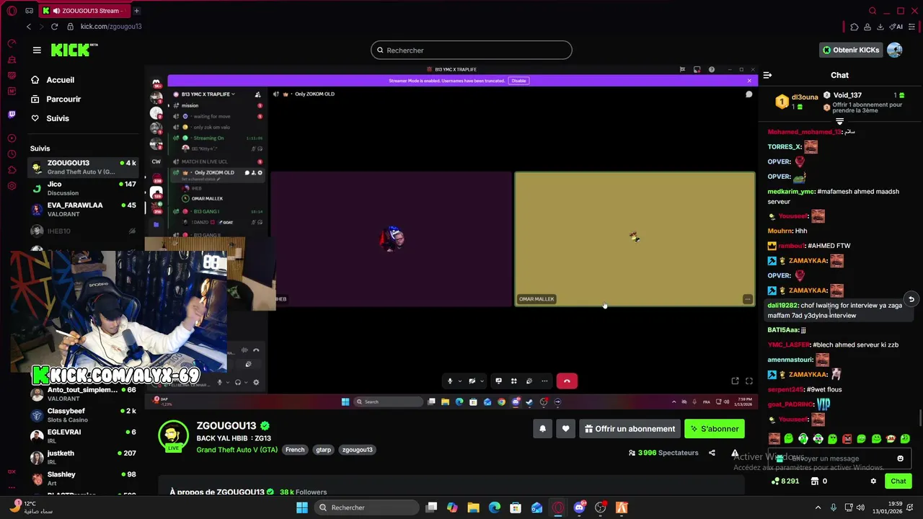Open Grand Theft Auto V category link

pyautogui.click(x=237, y=449)
